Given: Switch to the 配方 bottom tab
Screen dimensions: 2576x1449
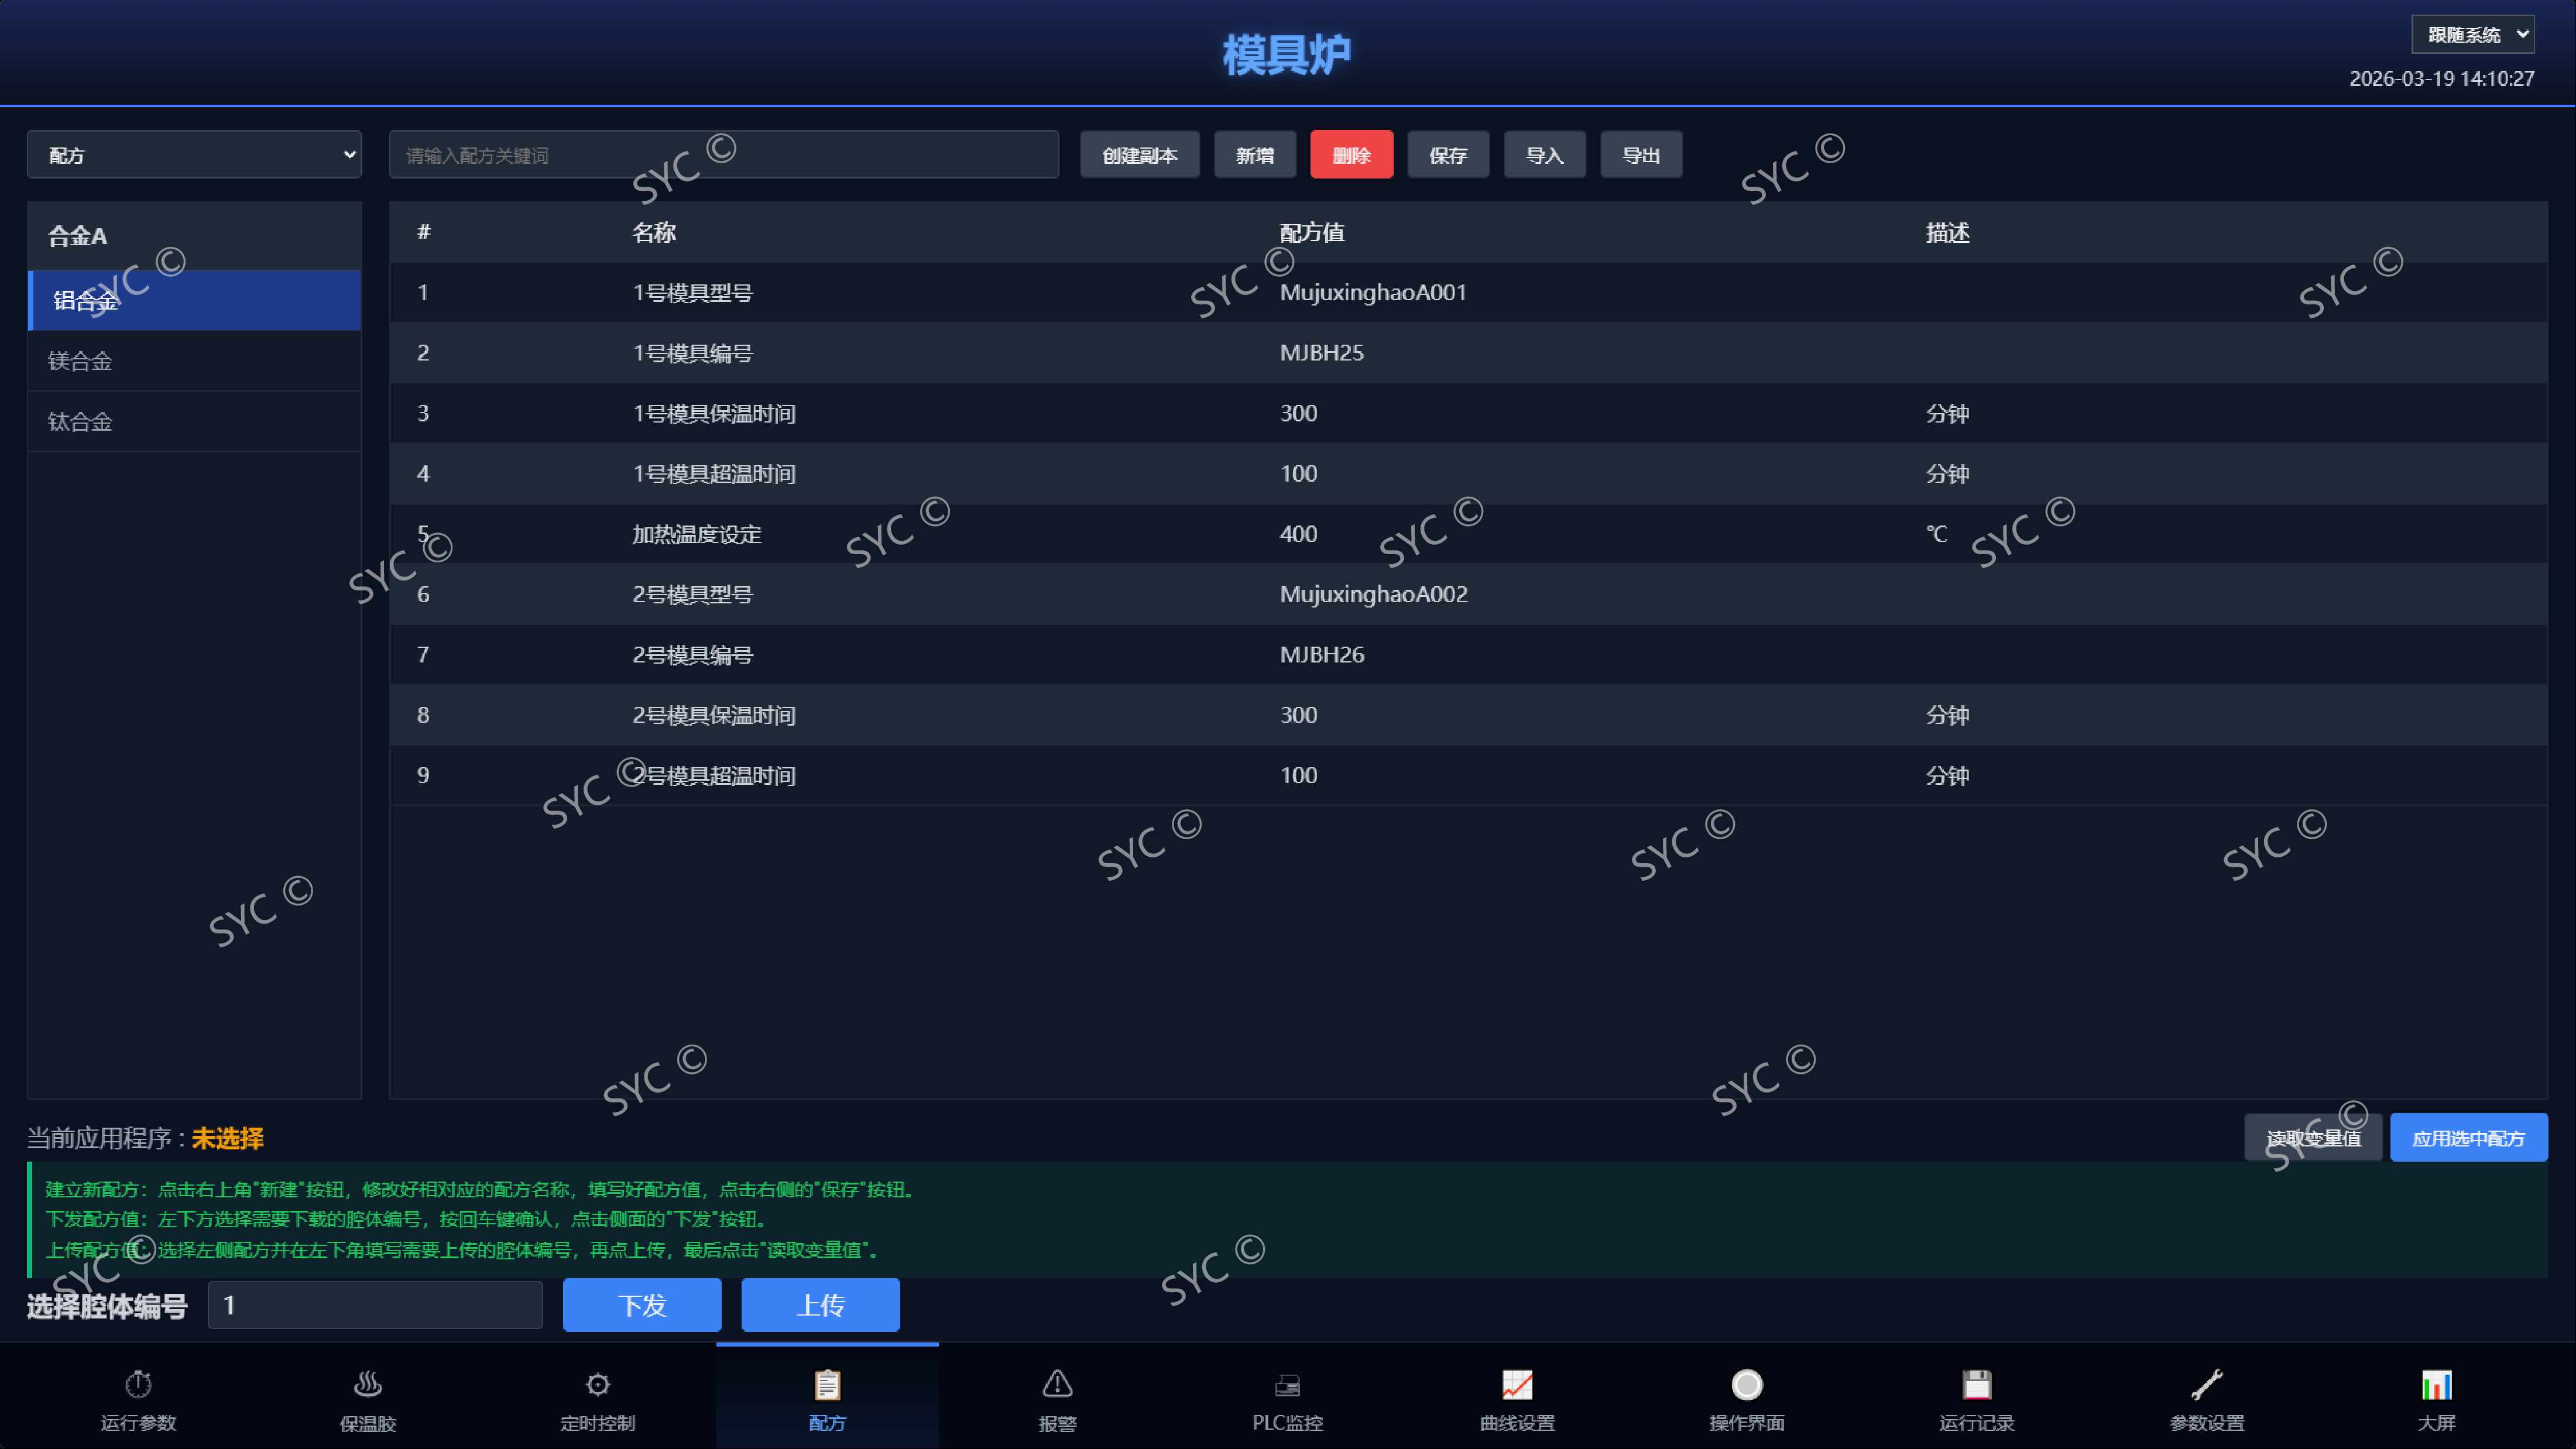Looking at the screenshot, I should (827, 1396).
